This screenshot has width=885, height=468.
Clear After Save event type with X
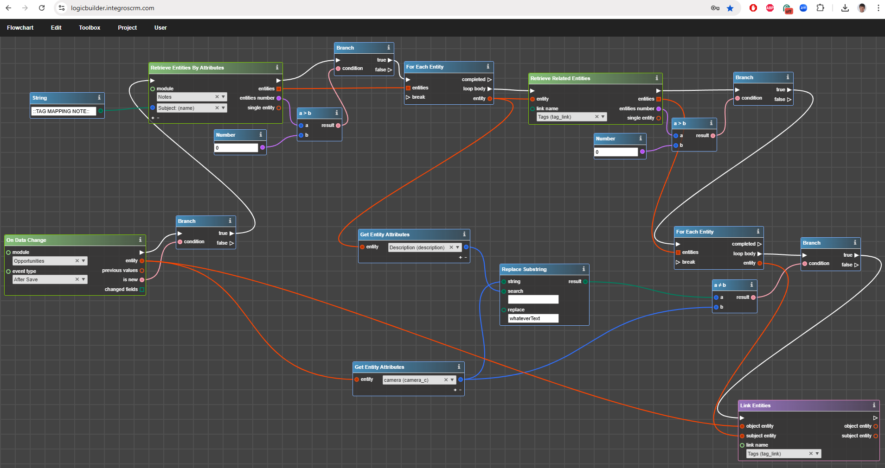coord(77,279)
